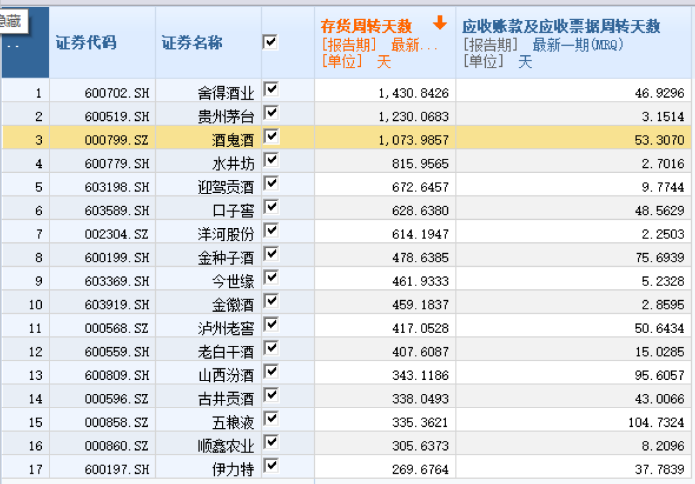Click receivables days value 8.2096

coord(663,446)
